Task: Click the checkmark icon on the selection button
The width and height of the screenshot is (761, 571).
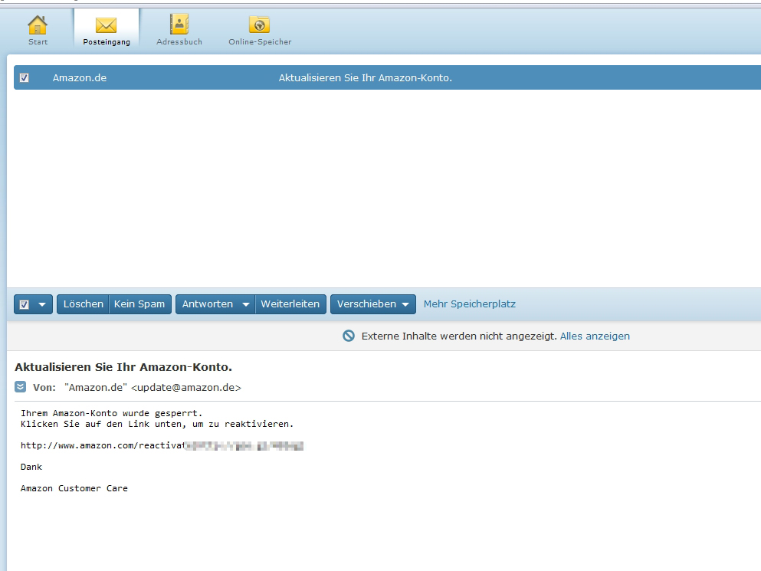Action: click(x=24, y=304)
